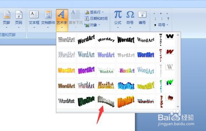Click the 签名行 signature line icon
Image resolution: width=206 pixels, height=131 pixels.
tap(87, 12)
